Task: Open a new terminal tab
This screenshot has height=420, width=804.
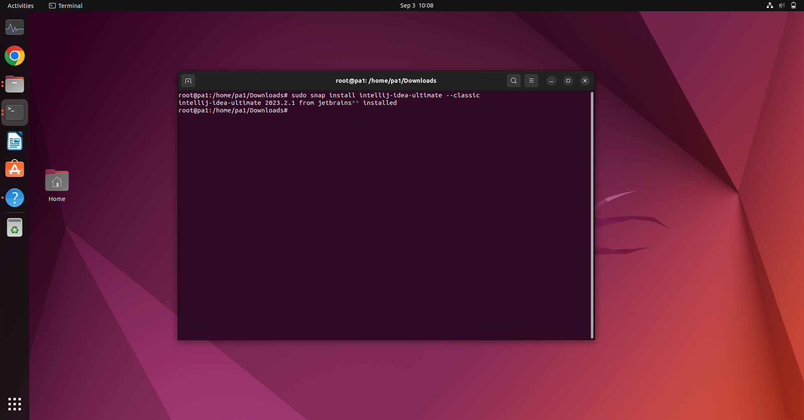Action: click(x=188, y=81)
